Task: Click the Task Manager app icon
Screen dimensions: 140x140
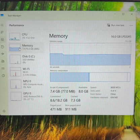Action: pyautogui.click(x=2, y=15)
